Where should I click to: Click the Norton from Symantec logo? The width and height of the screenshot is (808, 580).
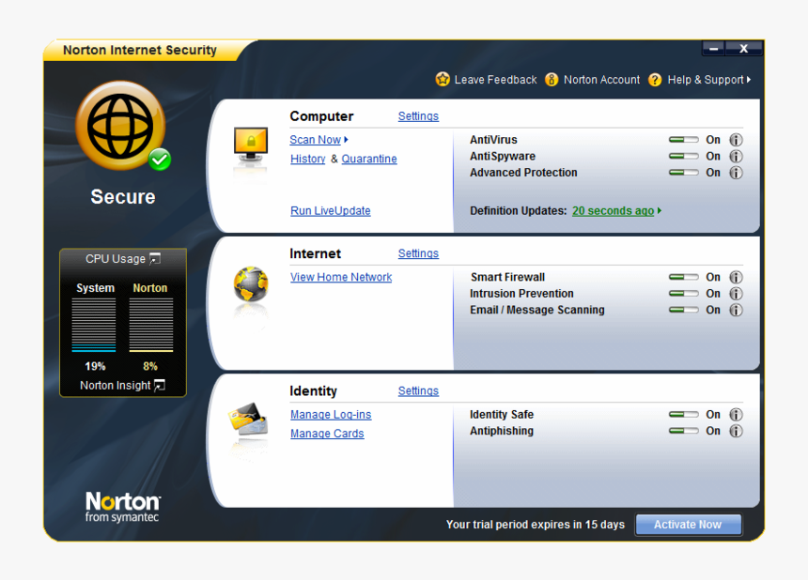click(123, 507)
